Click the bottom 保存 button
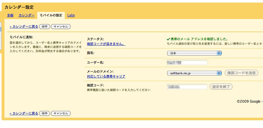The image size is (263, 128). coord(45,113)
